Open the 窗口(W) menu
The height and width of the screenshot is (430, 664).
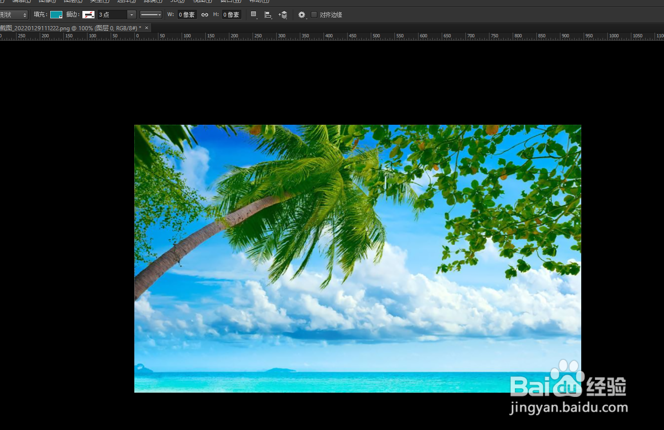231,1
